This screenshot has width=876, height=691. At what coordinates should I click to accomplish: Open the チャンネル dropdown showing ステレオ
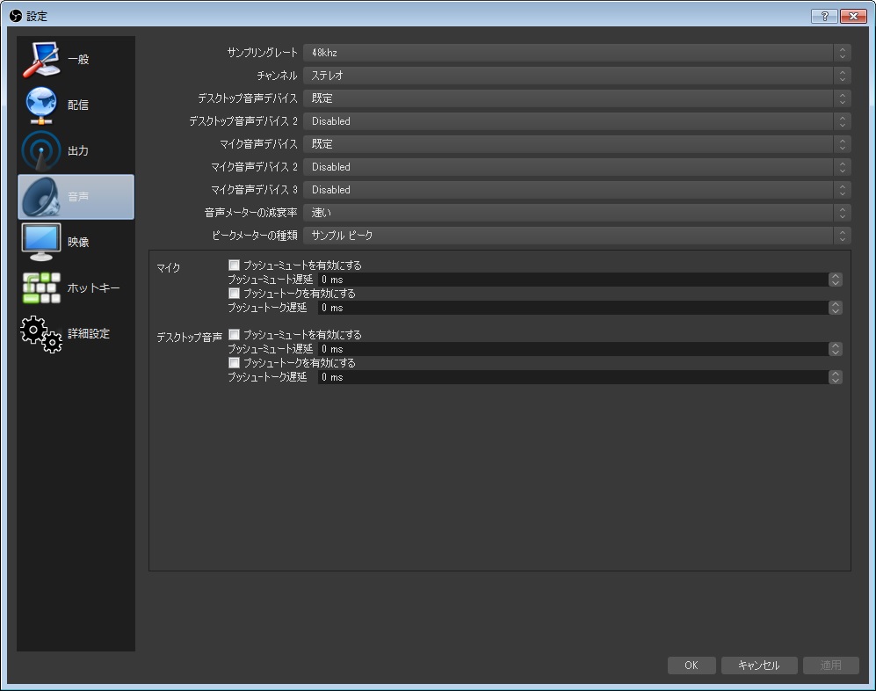pyautogui.click(x=576, y=76)
